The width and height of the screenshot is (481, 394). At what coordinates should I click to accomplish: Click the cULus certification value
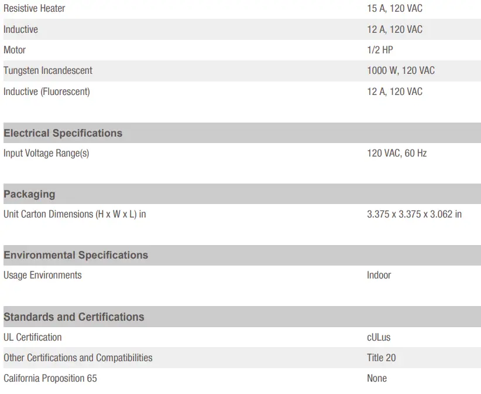[x=379, y=337]
